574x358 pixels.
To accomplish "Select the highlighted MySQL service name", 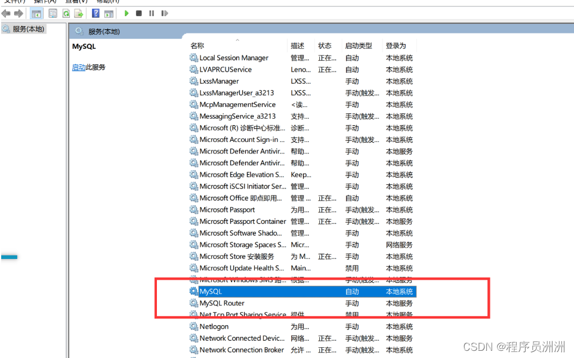I will pyautogui.click(x=211, y=292).
